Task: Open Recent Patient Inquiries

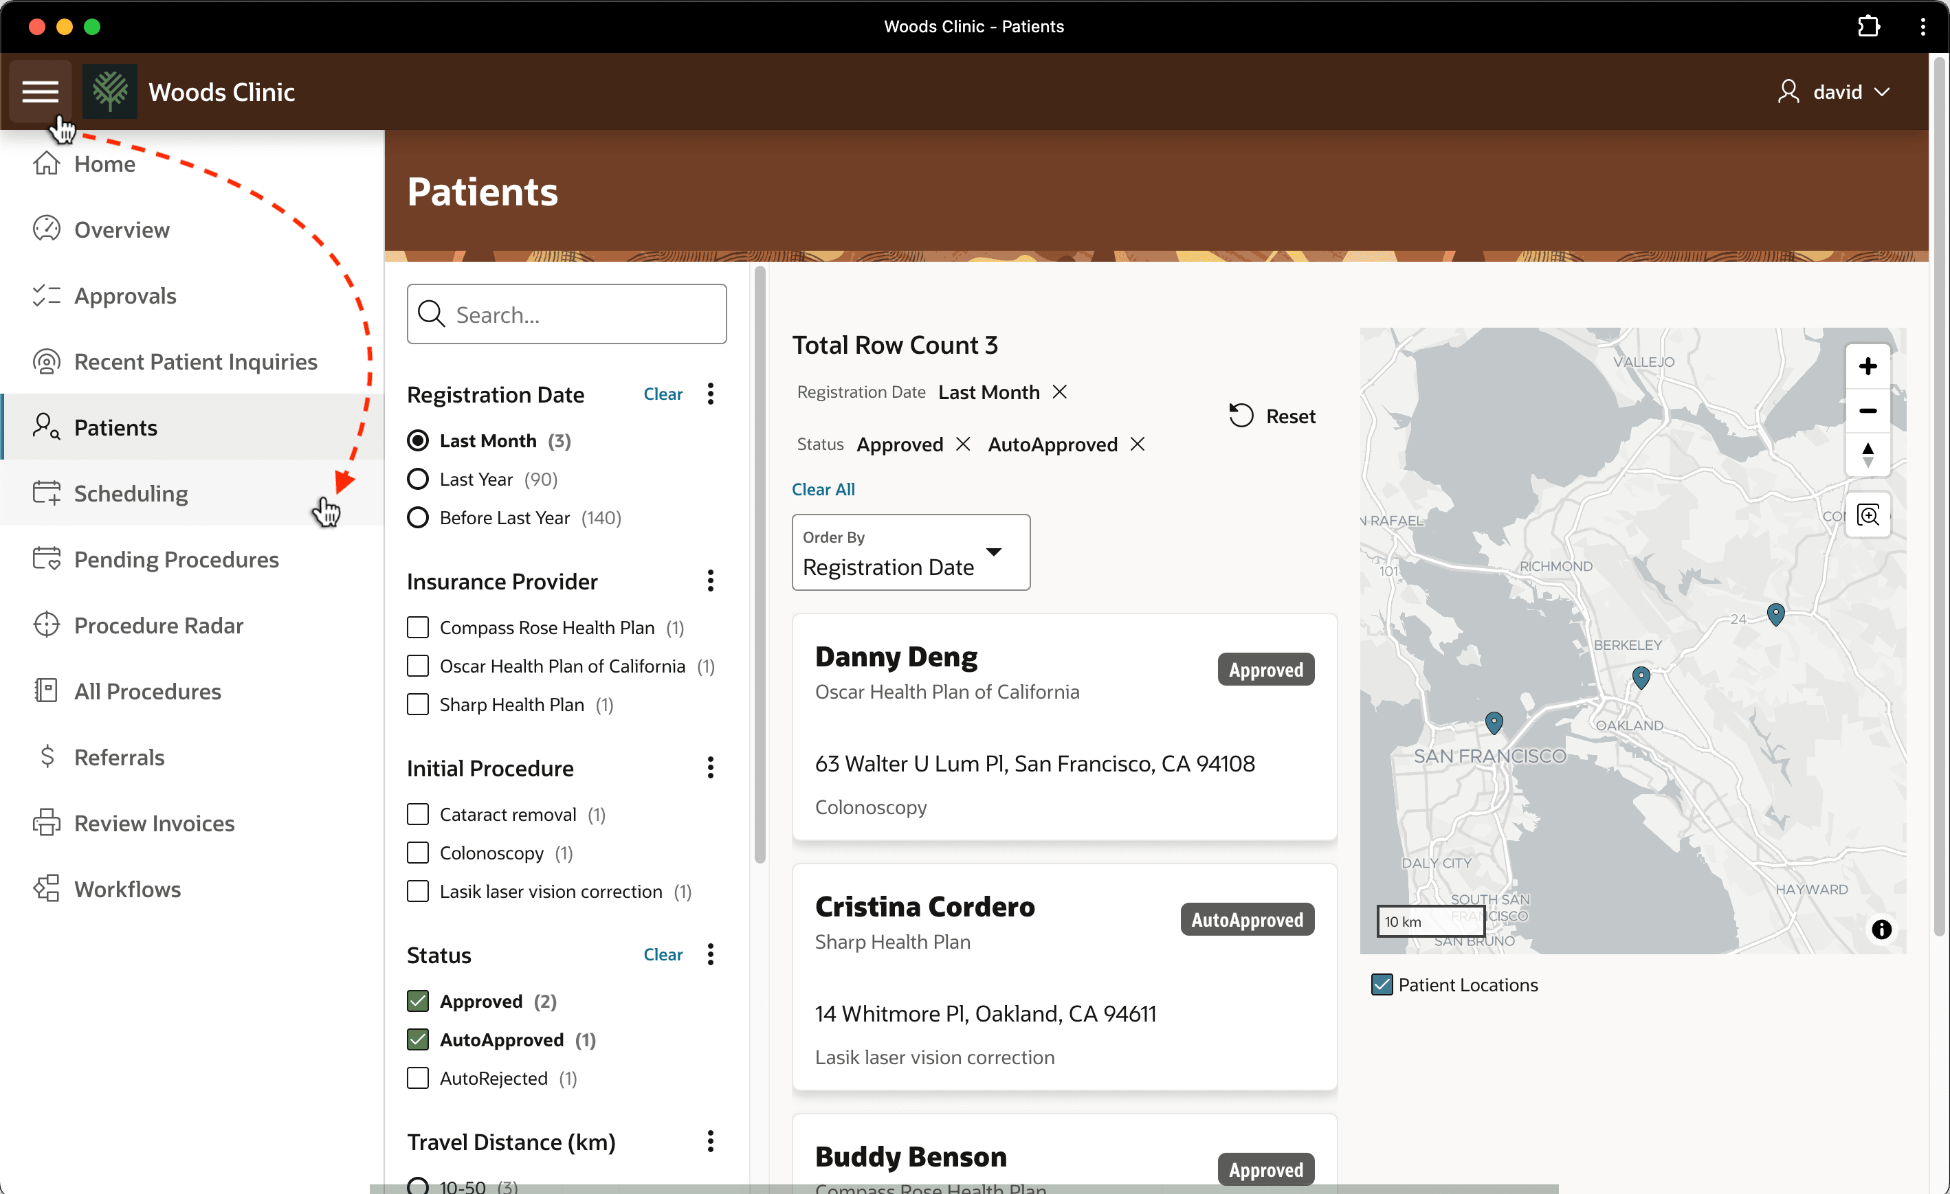Action: (x=192, y=361)
